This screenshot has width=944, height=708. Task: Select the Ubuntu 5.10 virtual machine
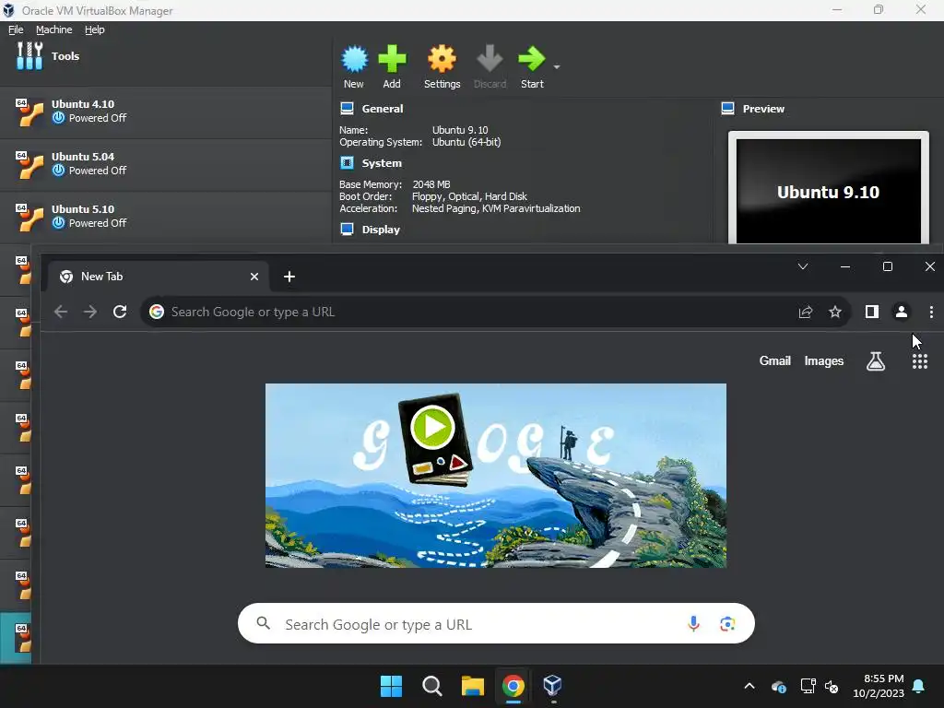pyautogui.click(x=166, y=217)
